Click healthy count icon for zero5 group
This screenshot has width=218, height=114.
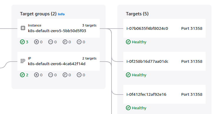tap(22, 42)
